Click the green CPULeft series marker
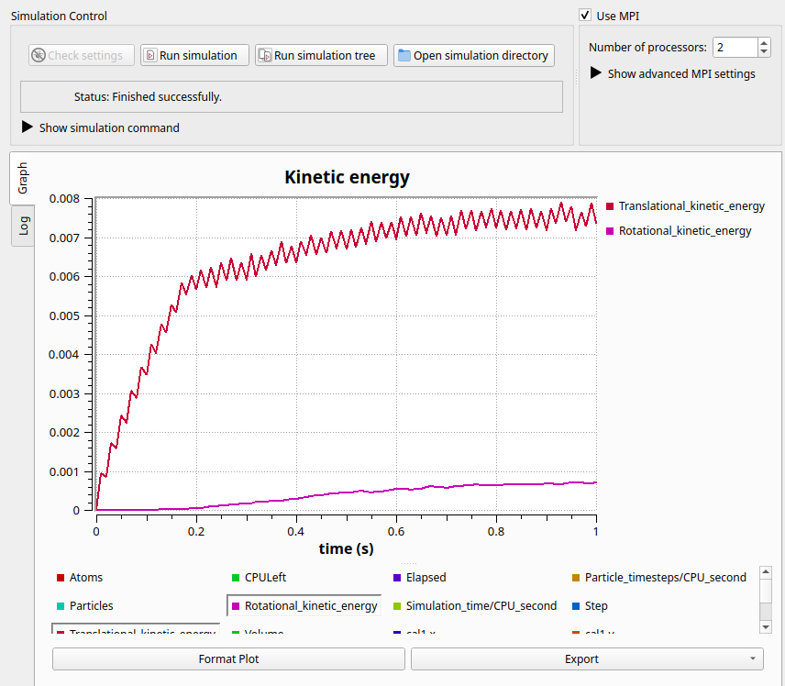The height and width of the screenshot is (686, 785). [236, 578]
